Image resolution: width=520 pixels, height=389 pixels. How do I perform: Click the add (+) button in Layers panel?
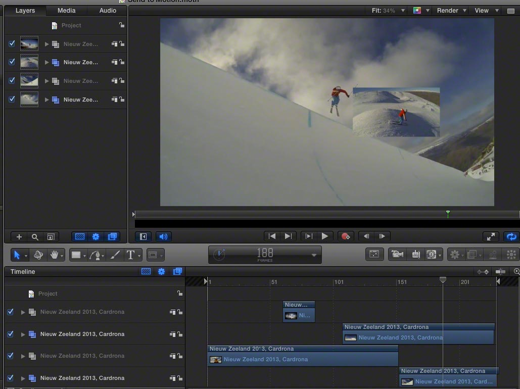click(x=19, y=237)
